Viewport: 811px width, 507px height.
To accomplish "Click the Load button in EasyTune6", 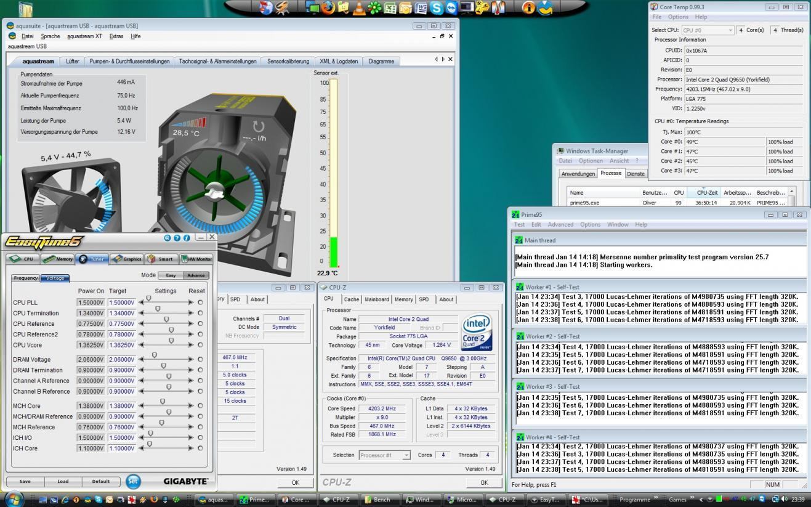I will [x=63, y=482].
